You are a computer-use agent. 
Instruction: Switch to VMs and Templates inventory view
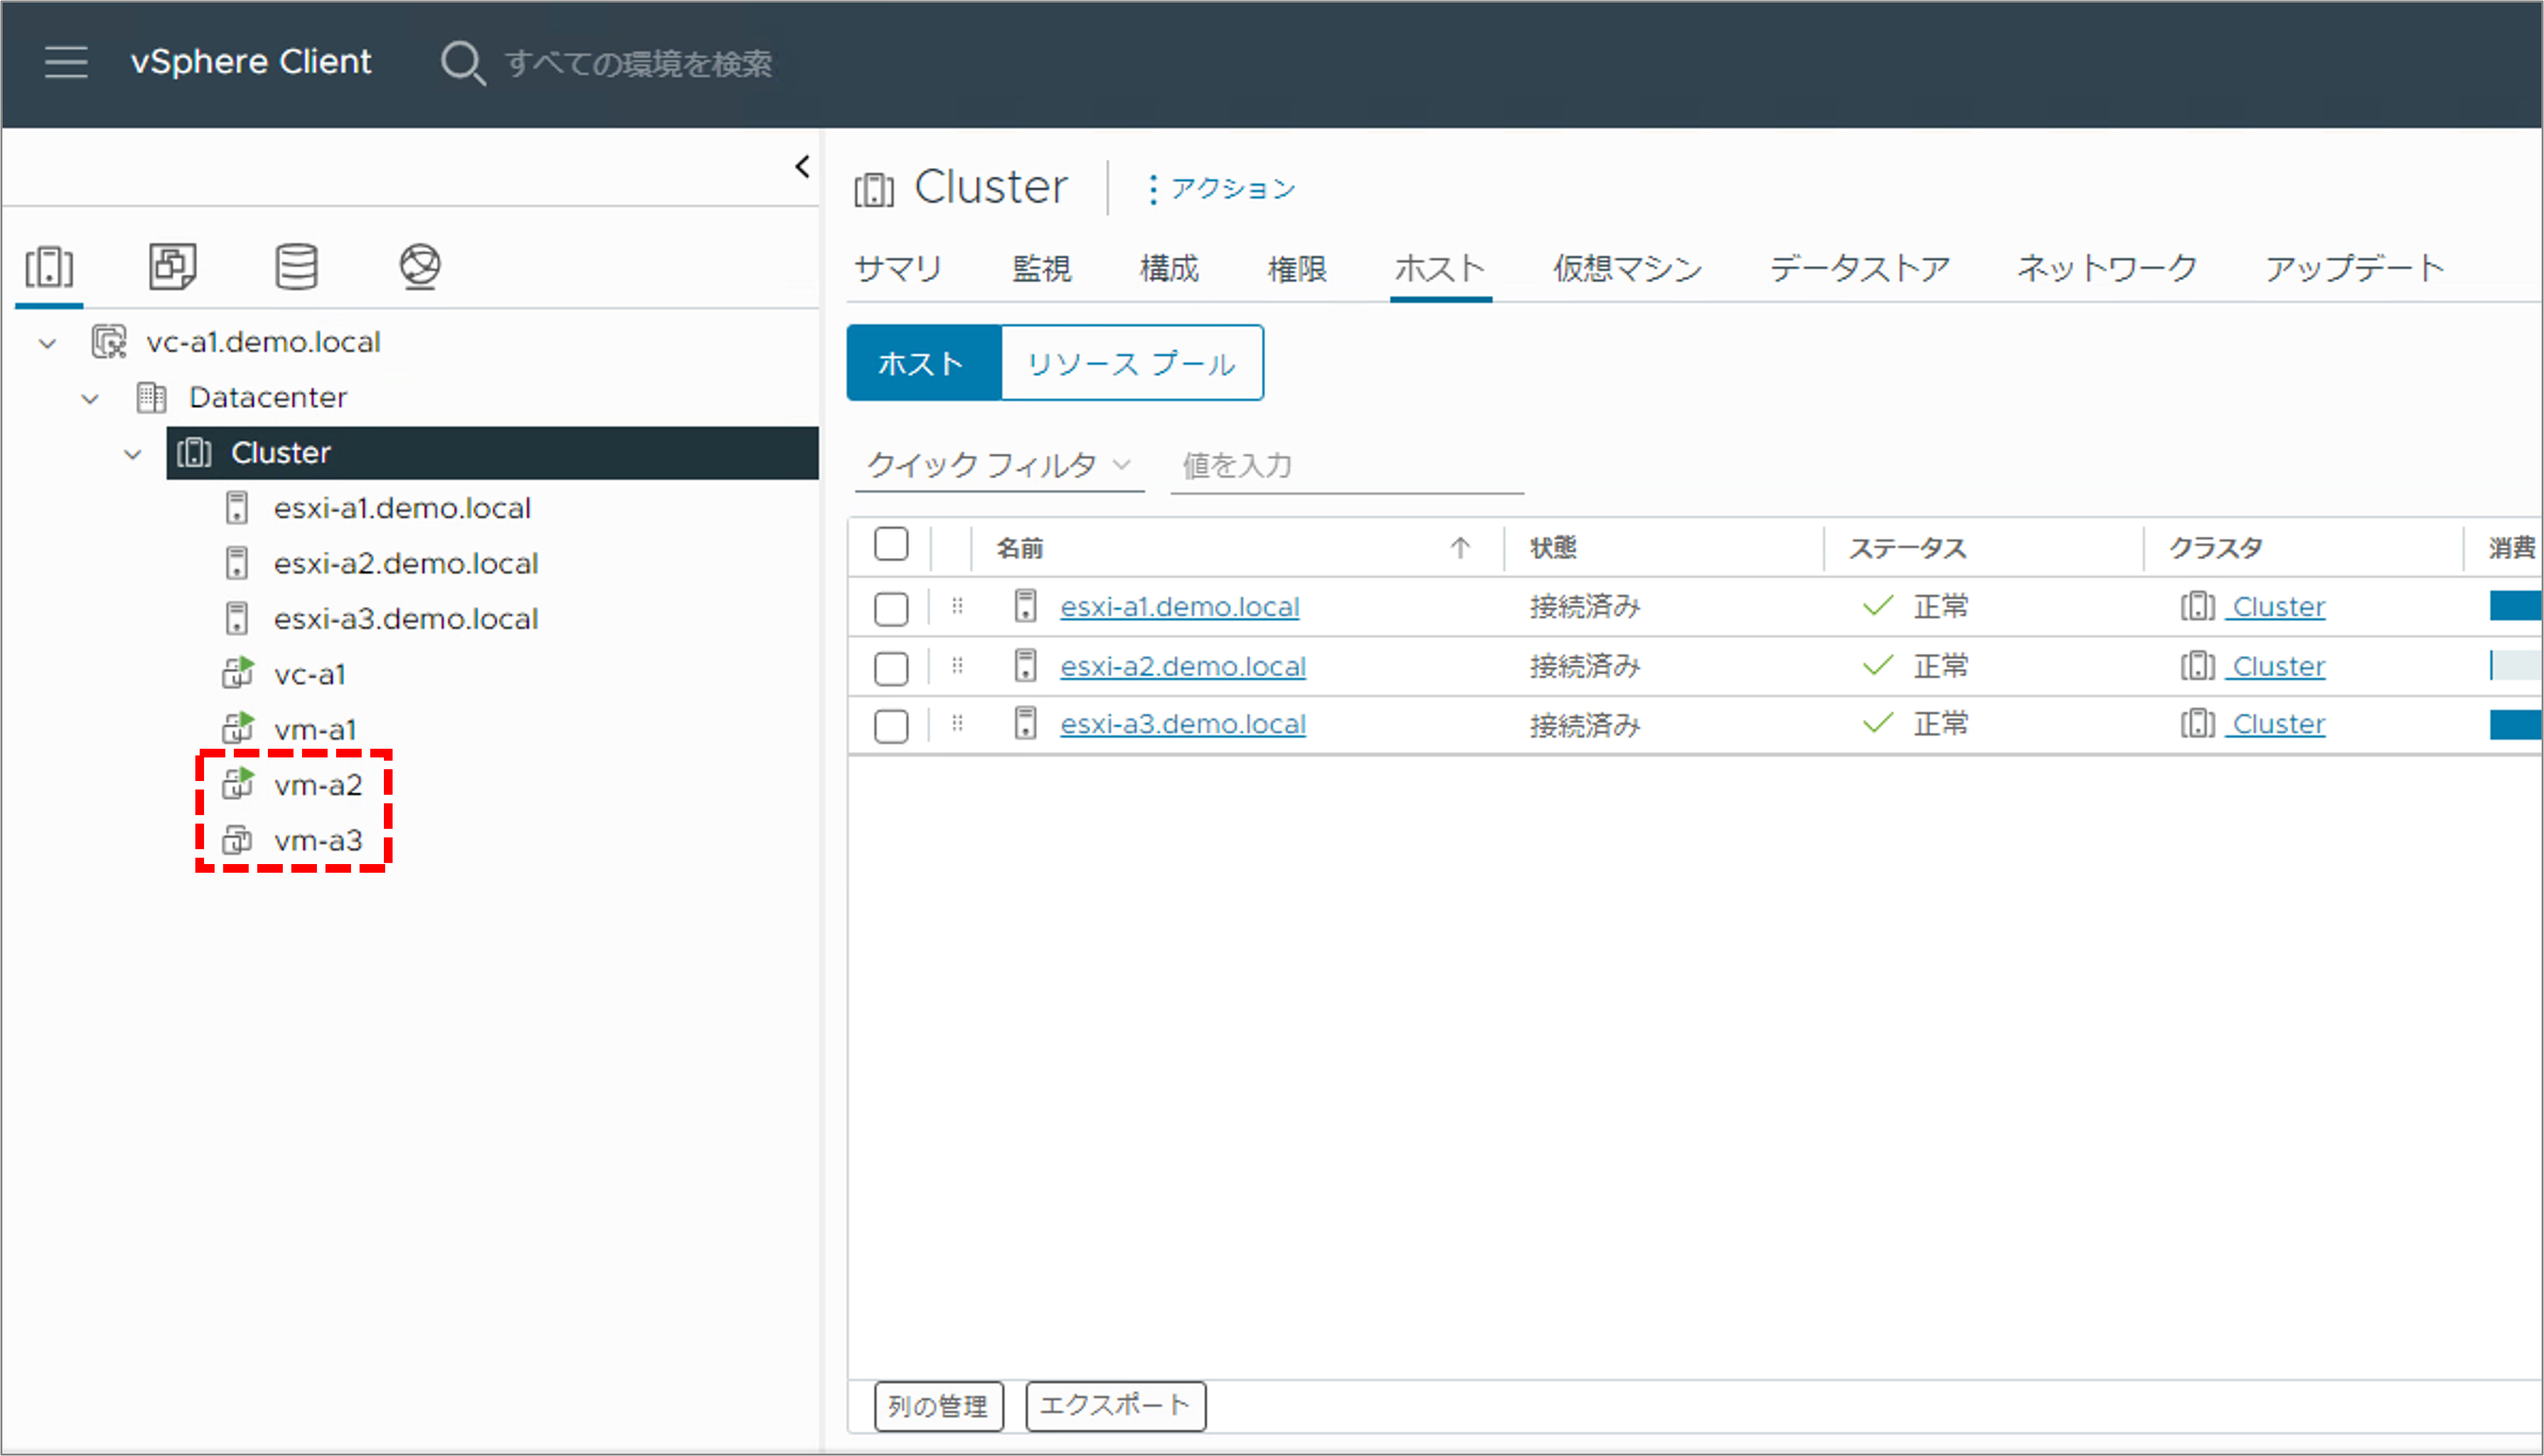click(172, 267)
